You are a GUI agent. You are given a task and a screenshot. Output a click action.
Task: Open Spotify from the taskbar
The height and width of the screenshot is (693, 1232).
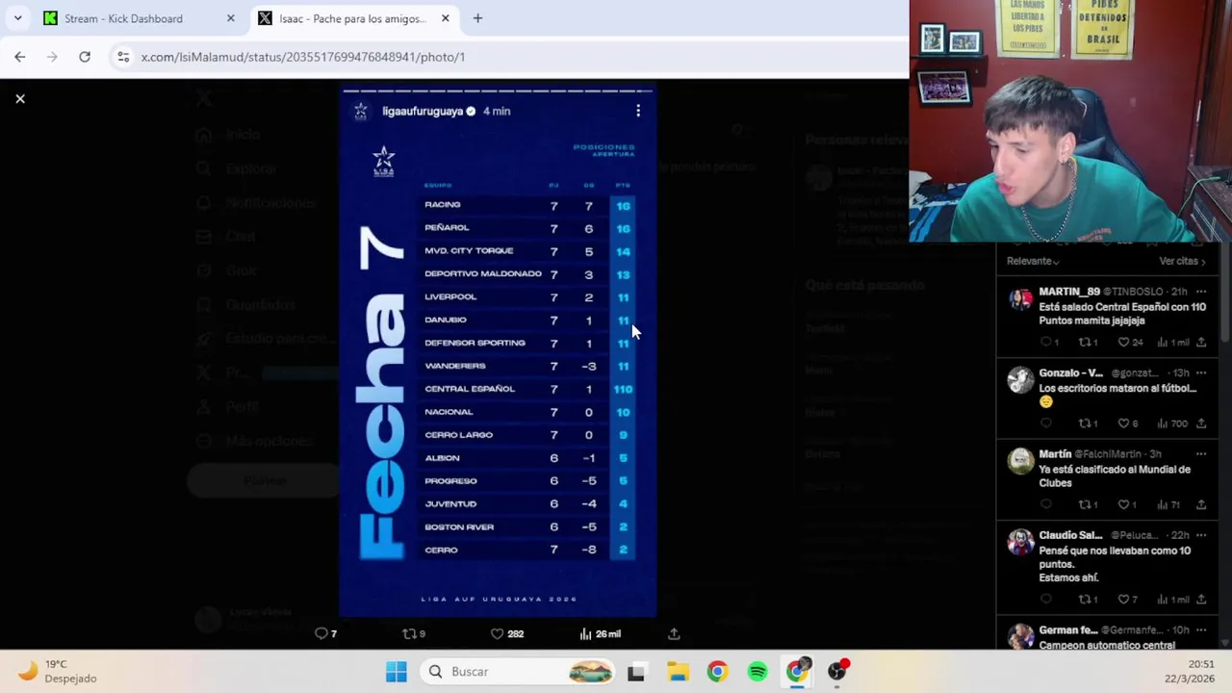point(757,672)
